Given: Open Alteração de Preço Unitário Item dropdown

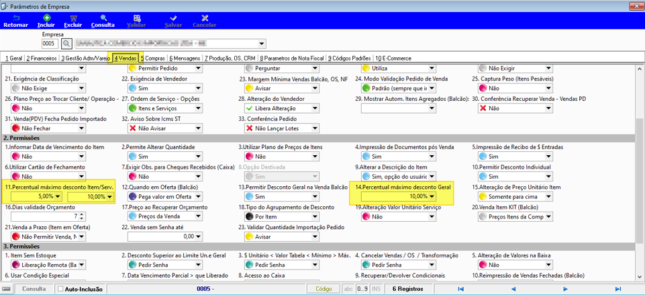Looking at the screenshot, I should 548,196.
